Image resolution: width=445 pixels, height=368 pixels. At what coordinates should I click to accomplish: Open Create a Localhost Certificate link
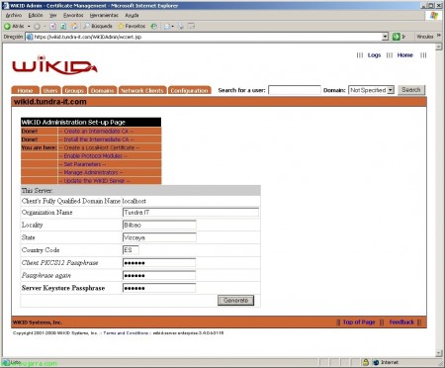pyautogui.click(x=99, y=147)
